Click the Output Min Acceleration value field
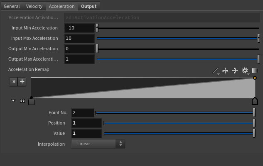The height and width of the screenshot is (166, 263). [x=79, y=49]
